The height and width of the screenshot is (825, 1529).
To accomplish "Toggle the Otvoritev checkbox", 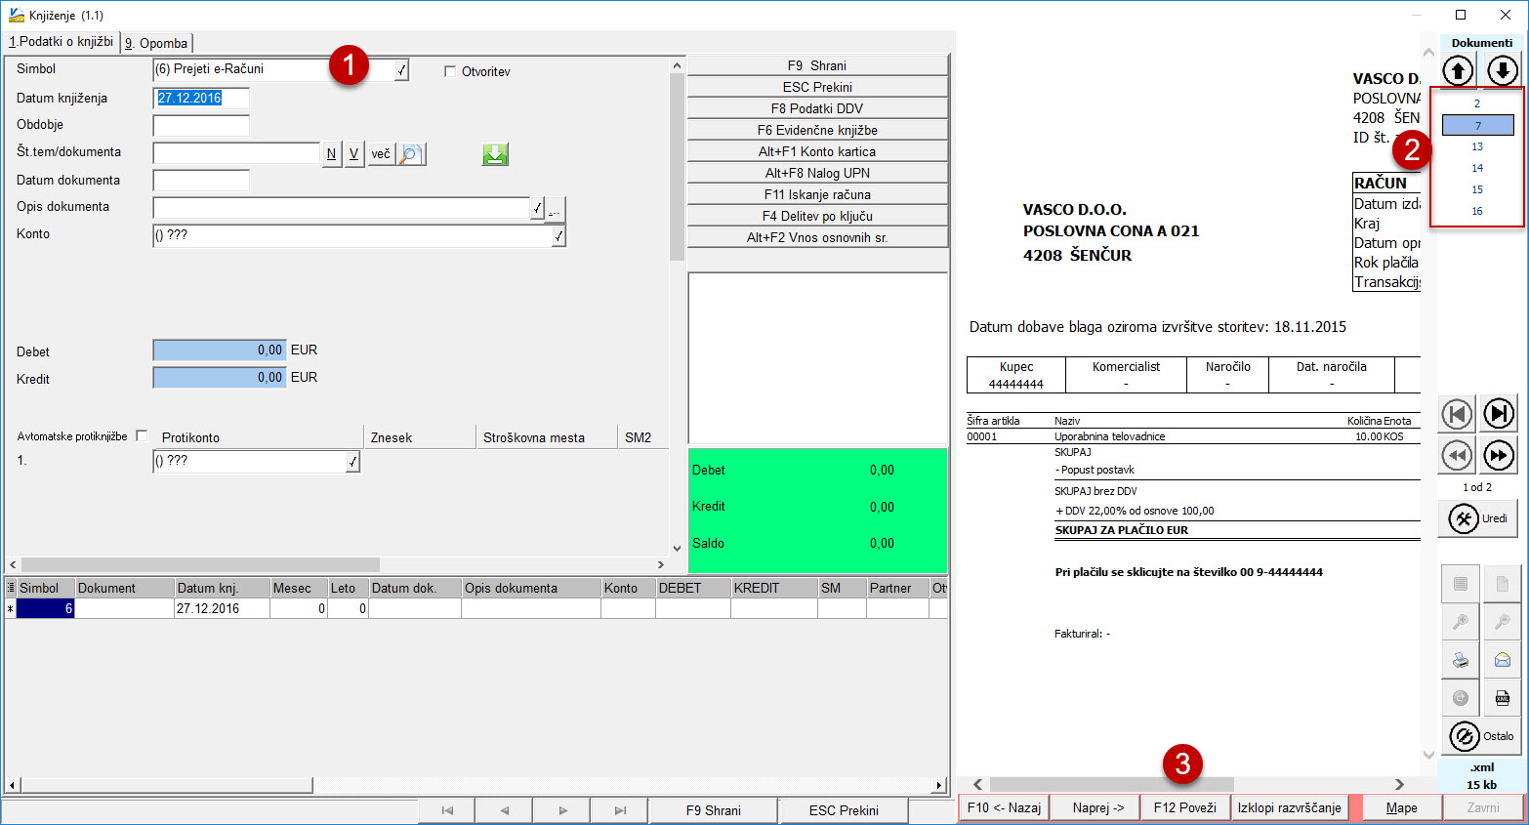I will click(x=450, y=71).
